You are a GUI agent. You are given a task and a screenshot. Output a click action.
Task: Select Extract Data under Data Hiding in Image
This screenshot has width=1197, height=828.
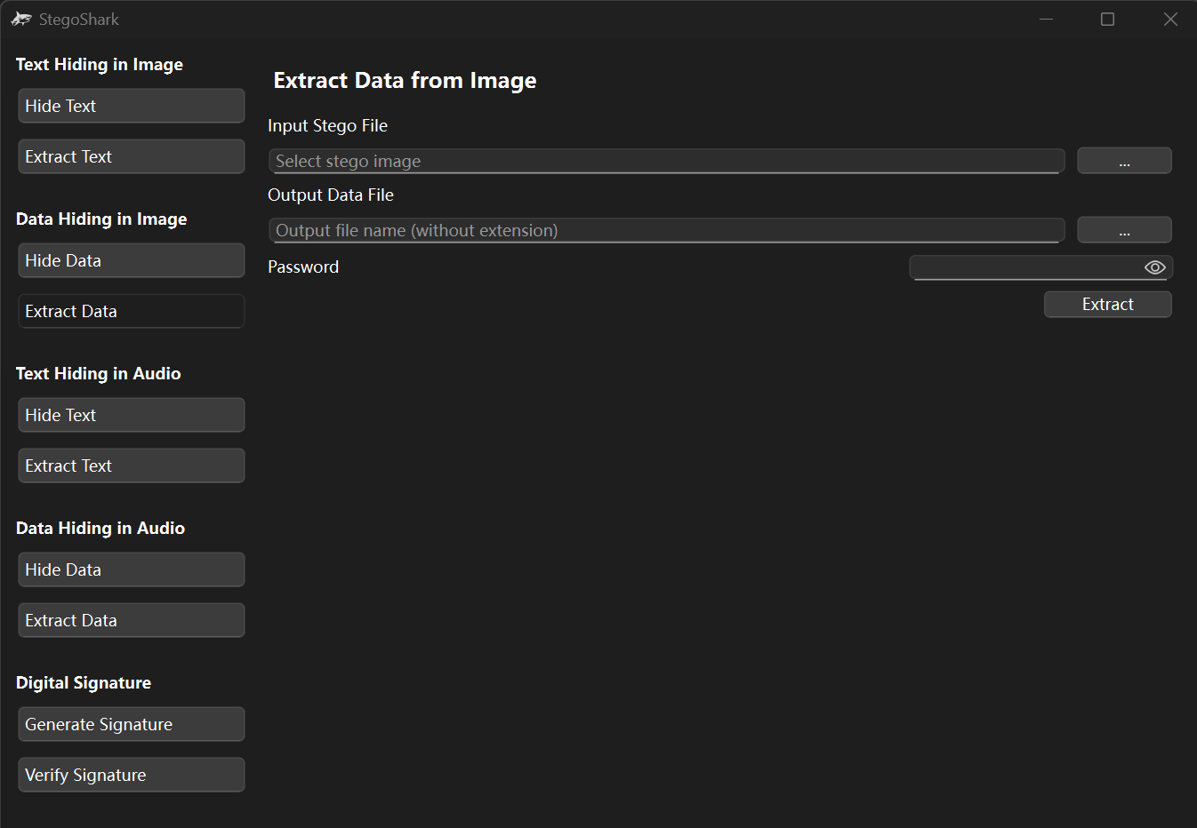click(132, 311)
